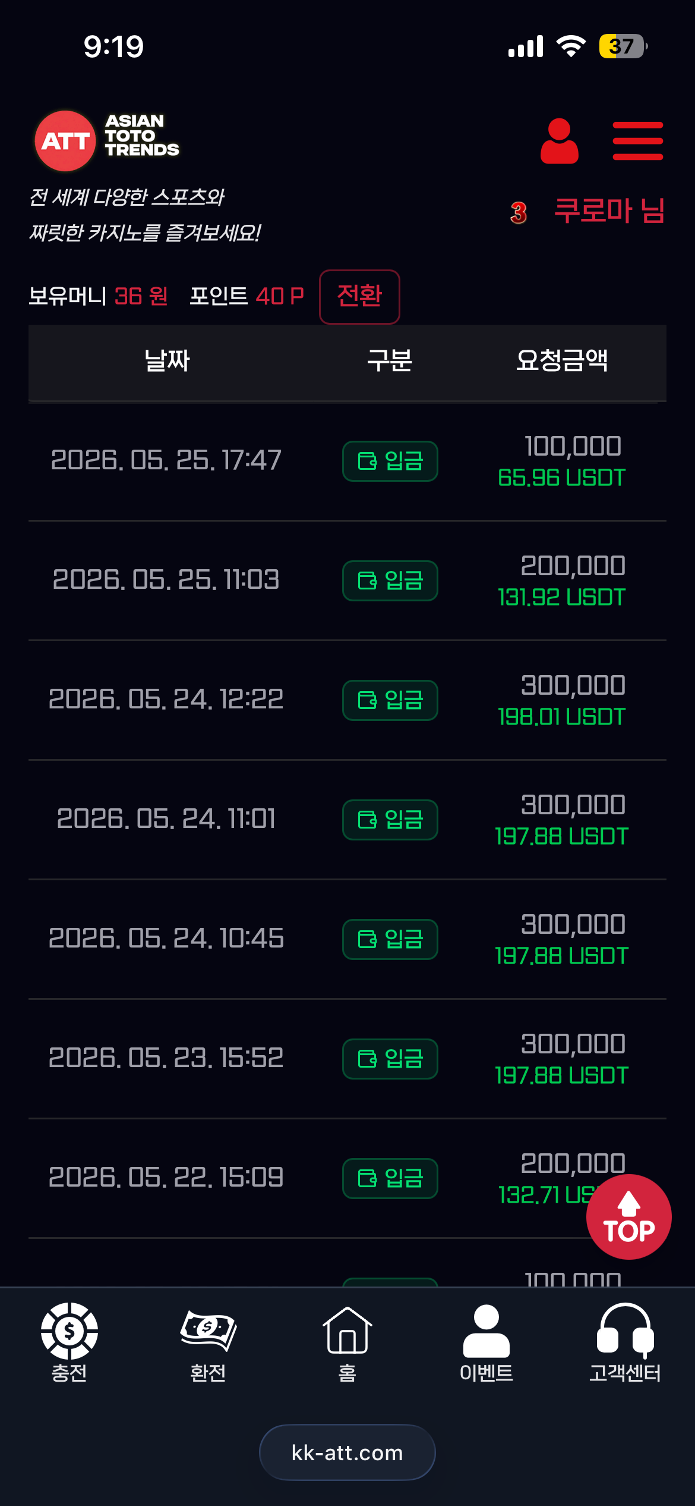Tap the 날짜 column header
The image size is (695, 1506).
coord(167,360)
